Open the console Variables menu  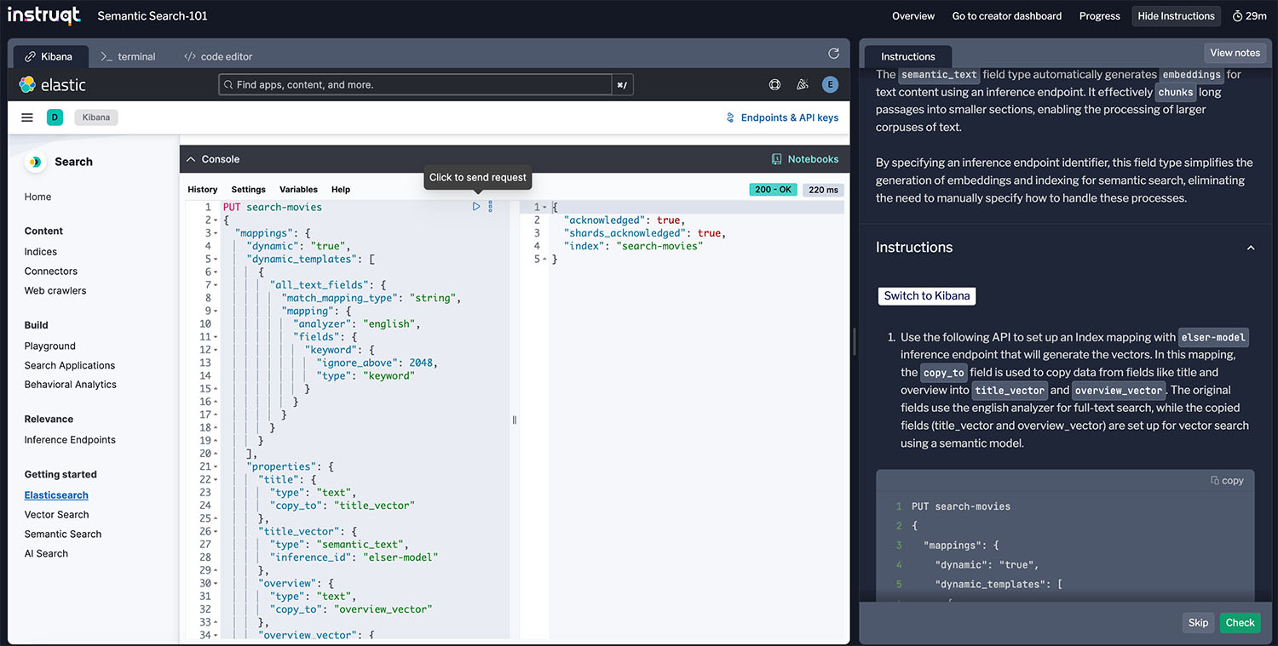[298, 189]
